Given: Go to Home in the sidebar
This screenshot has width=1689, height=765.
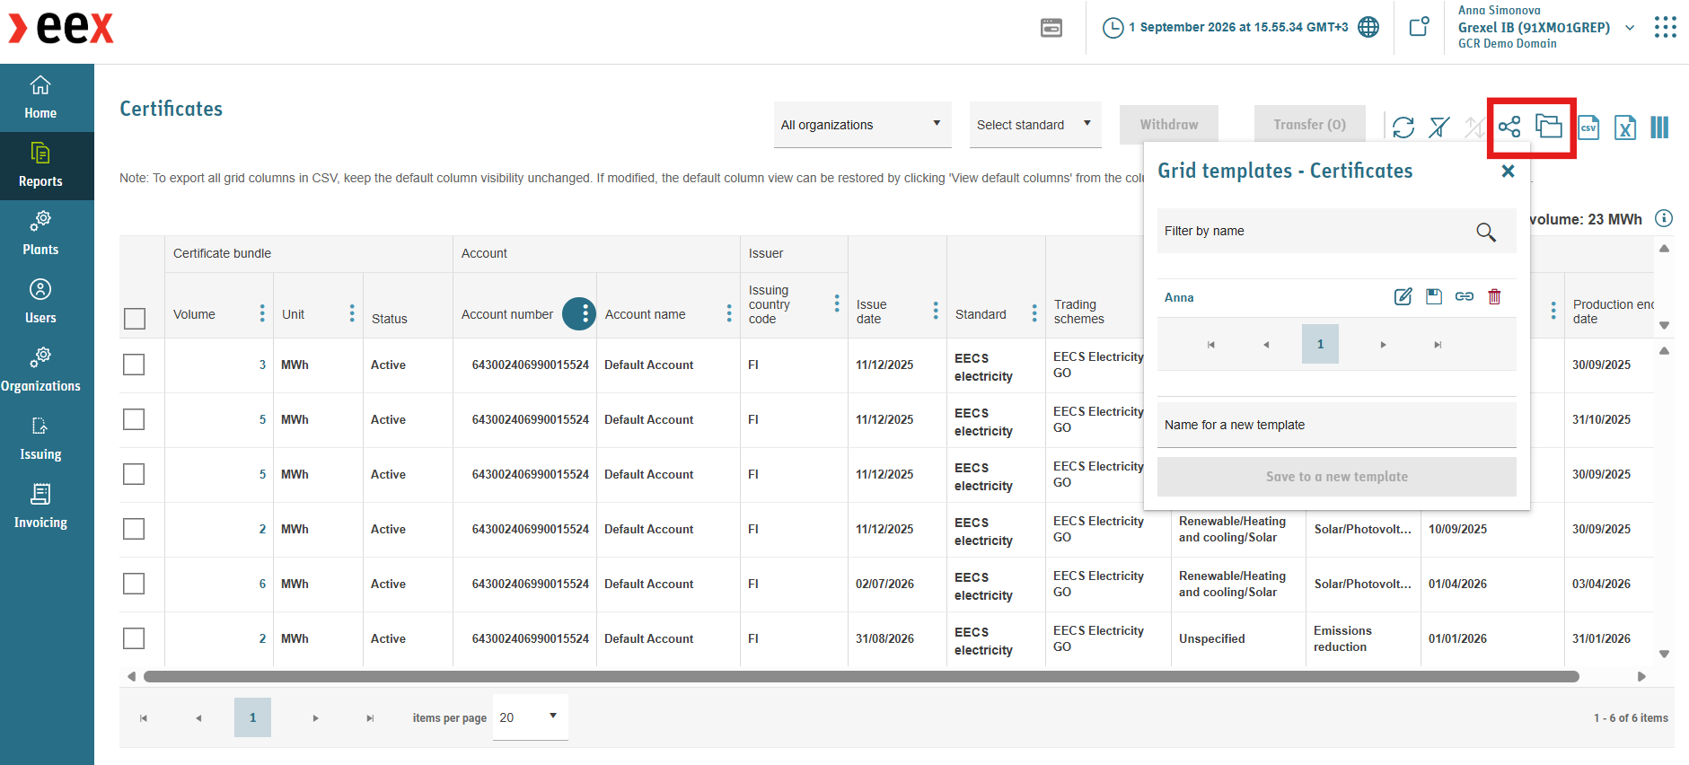Looking at the screenshot, I should tap(40, 98).
